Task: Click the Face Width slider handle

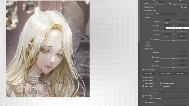Action: pos(174,68)
